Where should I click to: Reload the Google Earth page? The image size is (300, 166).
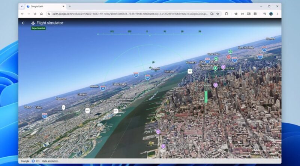pos(35,14)
